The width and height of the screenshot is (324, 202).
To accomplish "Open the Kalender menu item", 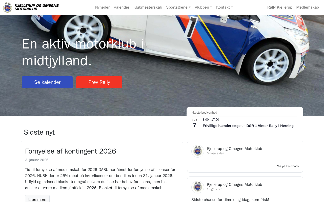I will coord(121,7).
